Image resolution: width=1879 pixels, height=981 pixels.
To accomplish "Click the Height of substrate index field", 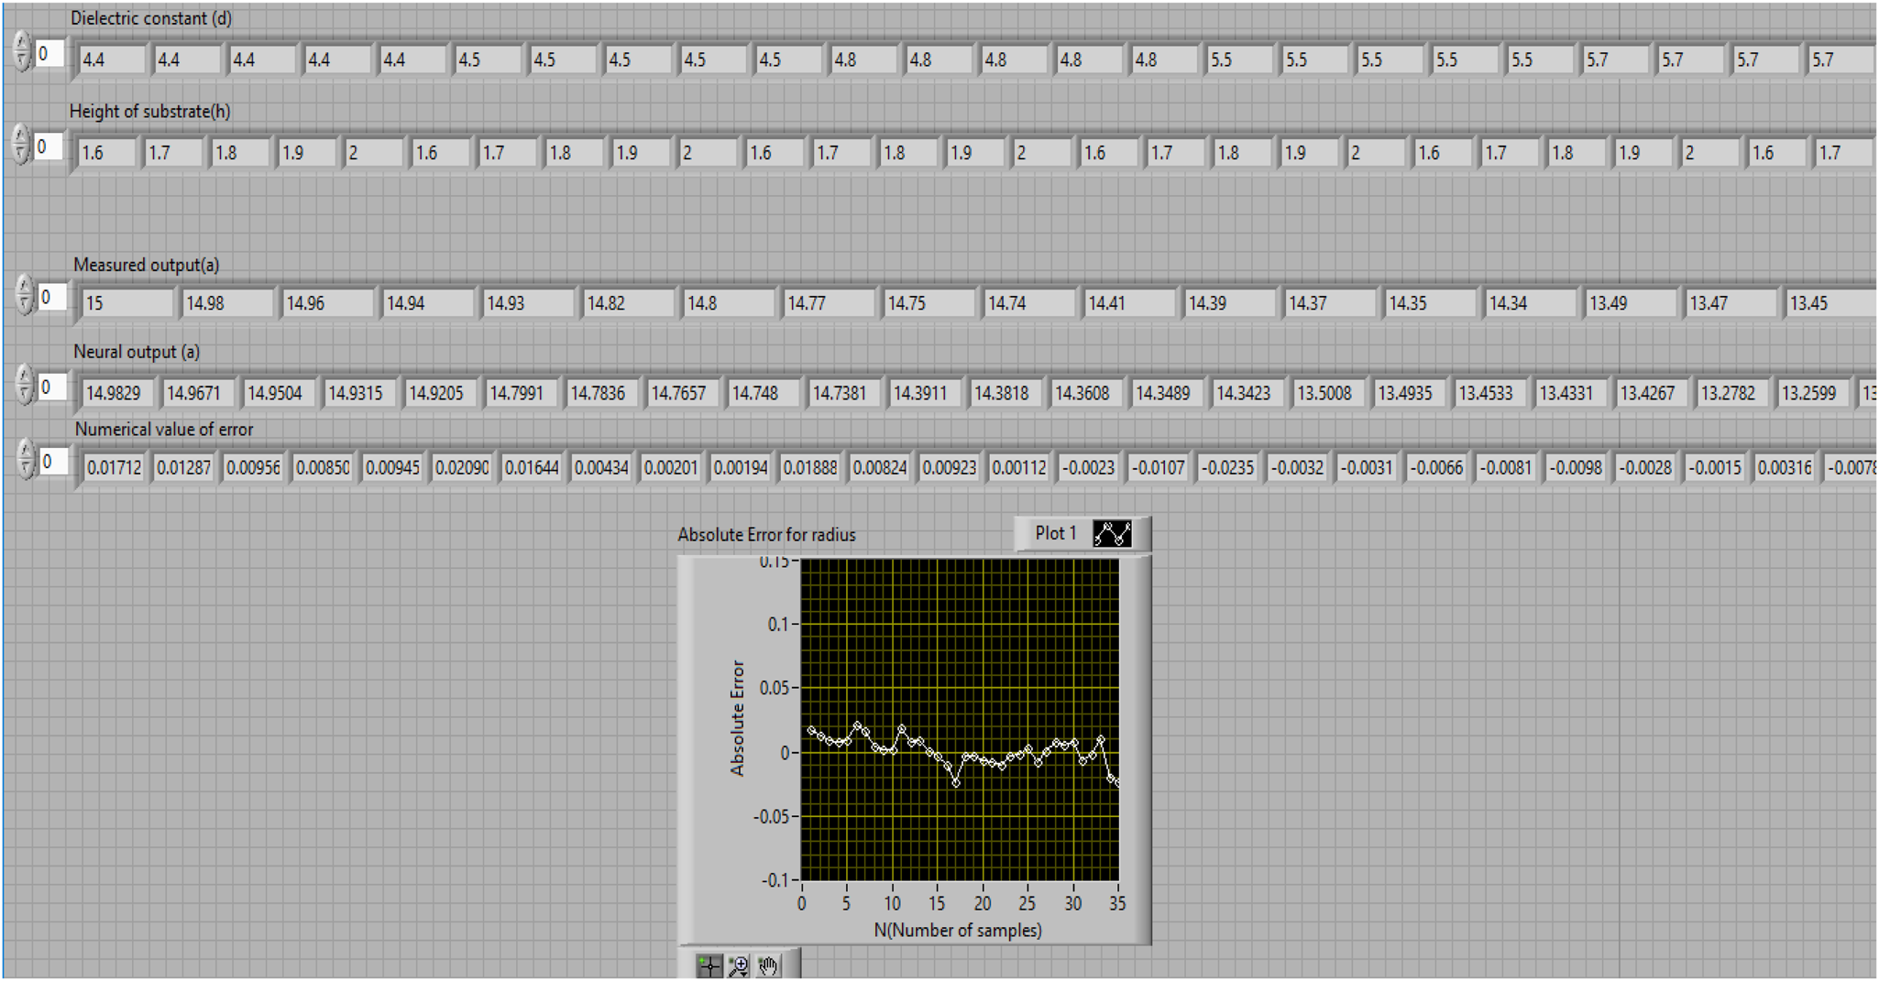I will click(49, 147).
